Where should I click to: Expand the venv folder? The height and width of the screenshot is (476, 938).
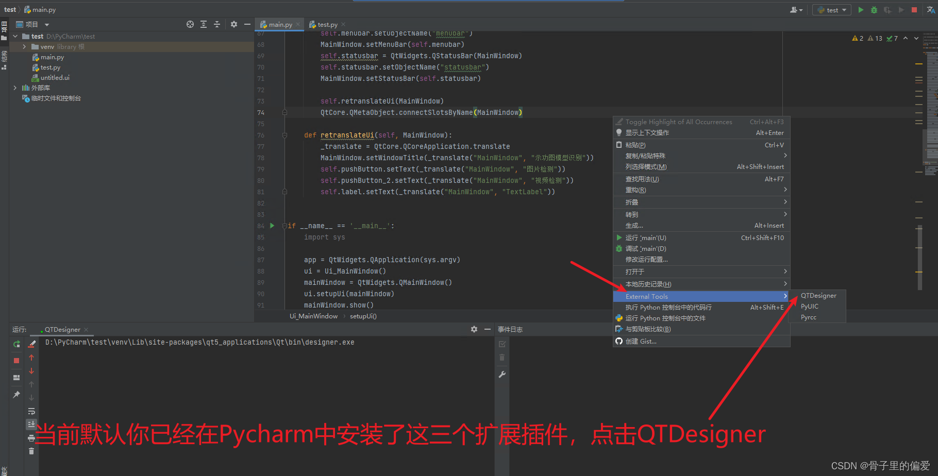point(24,47)
